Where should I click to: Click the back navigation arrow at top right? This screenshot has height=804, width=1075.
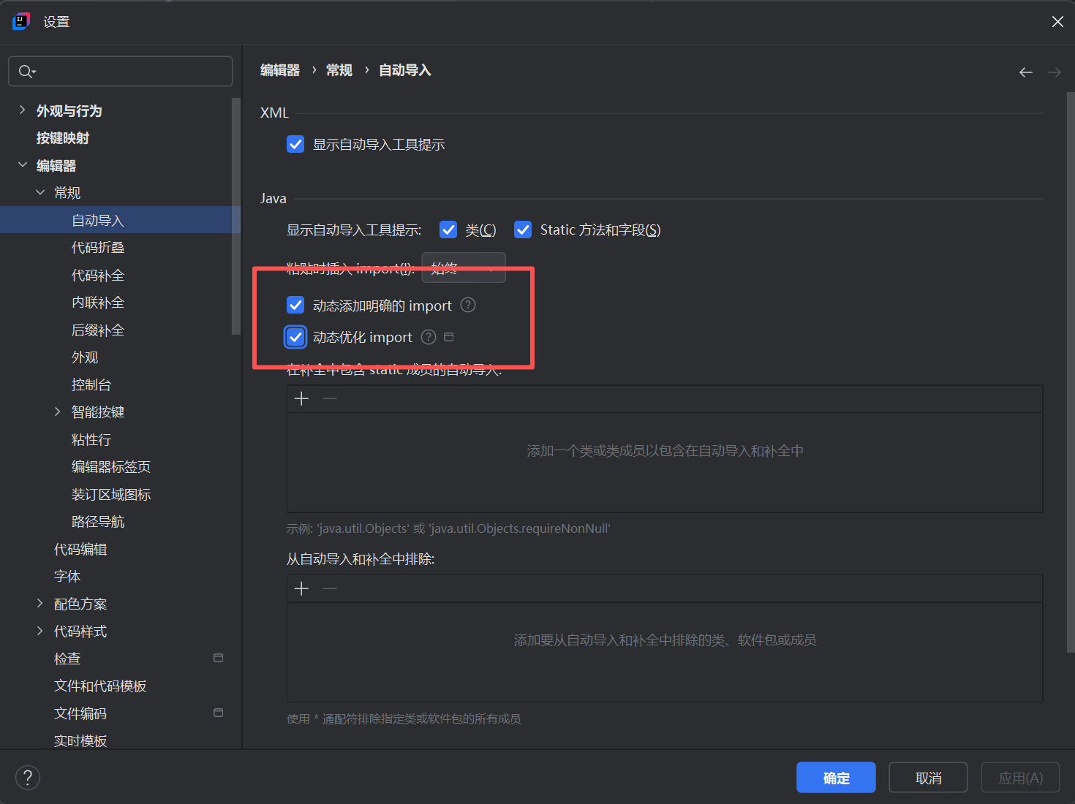[1025, 72]
